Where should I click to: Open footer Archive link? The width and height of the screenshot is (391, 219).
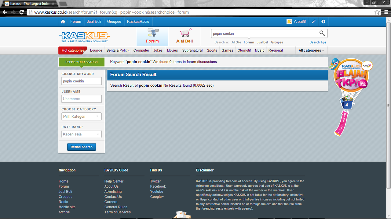coord(64,212)
